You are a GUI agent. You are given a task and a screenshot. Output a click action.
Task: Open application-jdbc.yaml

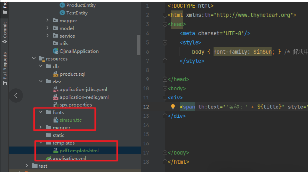83,90
